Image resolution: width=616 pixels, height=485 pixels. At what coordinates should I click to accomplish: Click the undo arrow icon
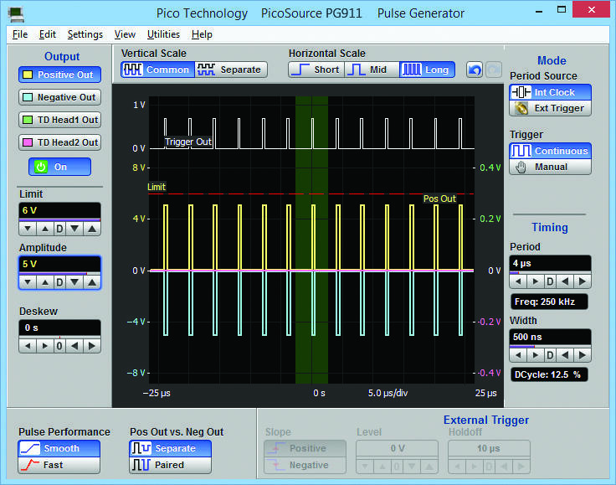[x=475, y=70]
